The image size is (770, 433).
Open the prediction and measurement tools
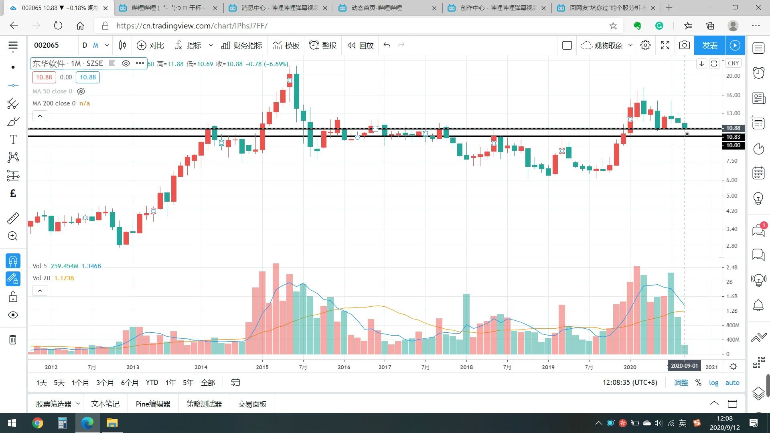pyautogui.click(x=13, y=175)
